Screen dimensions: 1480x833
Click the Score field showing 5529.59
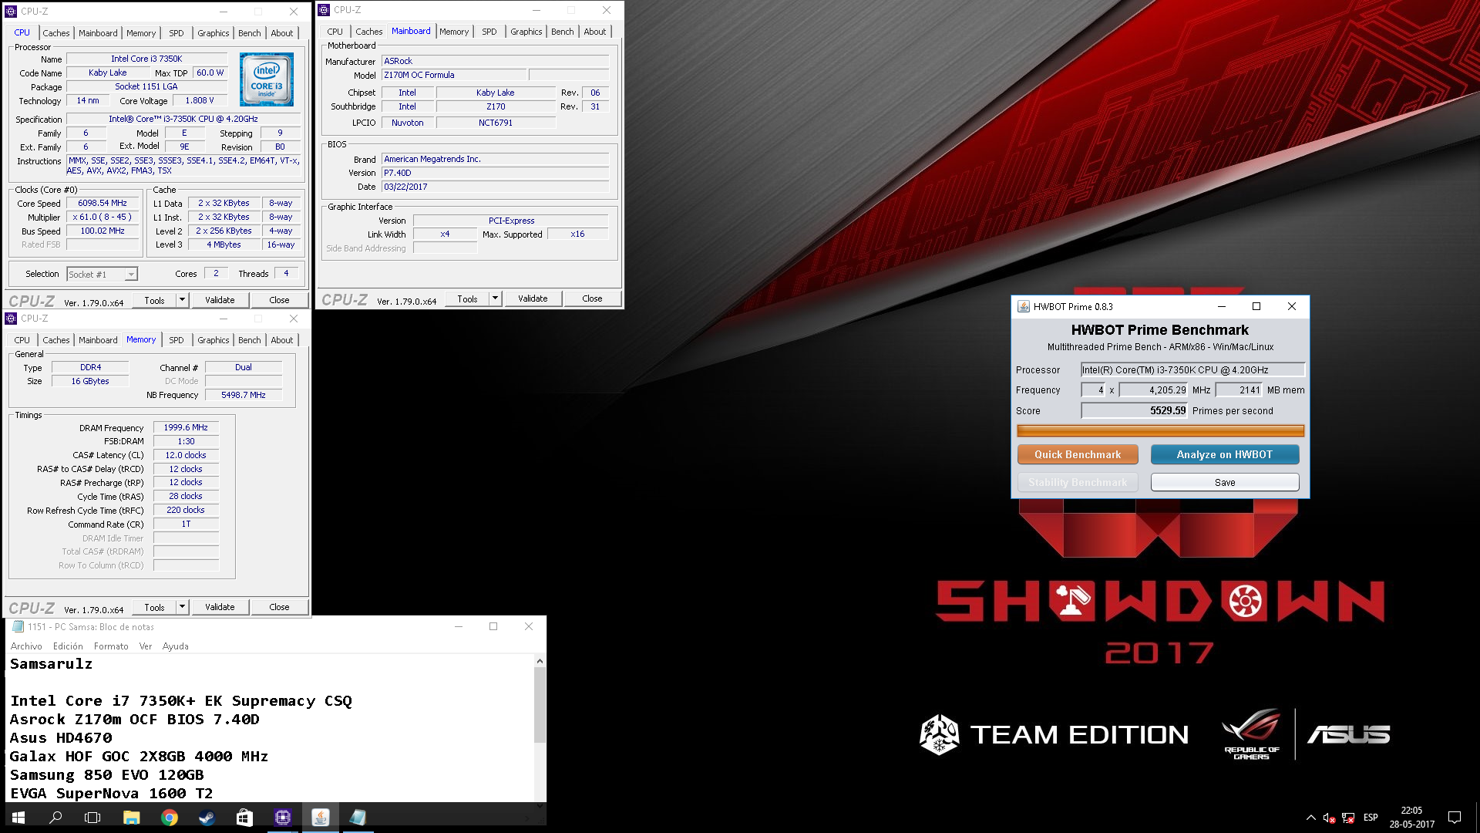1134,411
